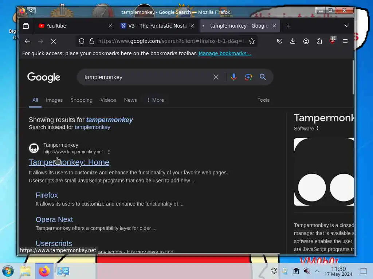Search by image with Google Lens icon
The height and width of the screenshot is (279, 373).
tap(248, 77)
